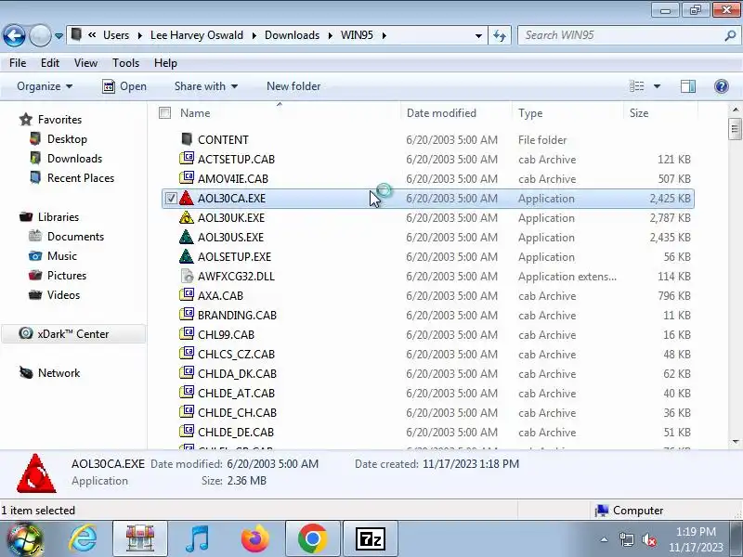
Task: Select the AMOV4IE.CAB file name
Action: (x=233, y=179)
